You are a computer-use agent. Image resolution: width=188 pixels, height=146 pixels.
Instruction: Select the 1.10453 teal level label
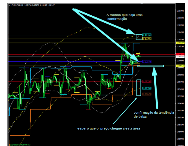[147, 35]
